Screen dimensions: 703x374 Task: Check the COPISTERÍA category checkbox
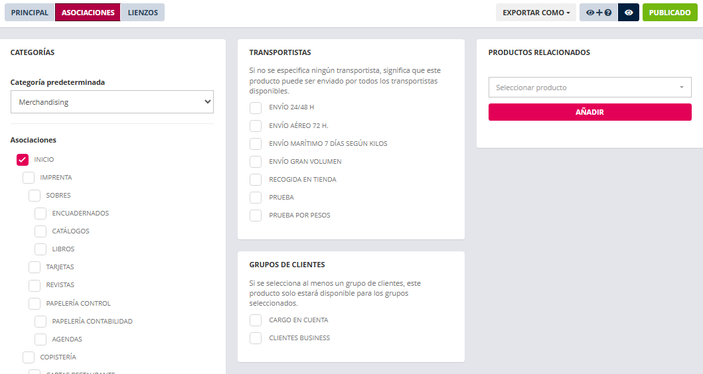tap(29, 357)
